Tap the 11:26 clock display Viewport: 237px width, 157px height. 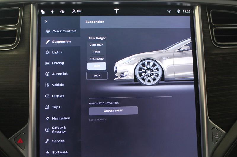(186, 11)
